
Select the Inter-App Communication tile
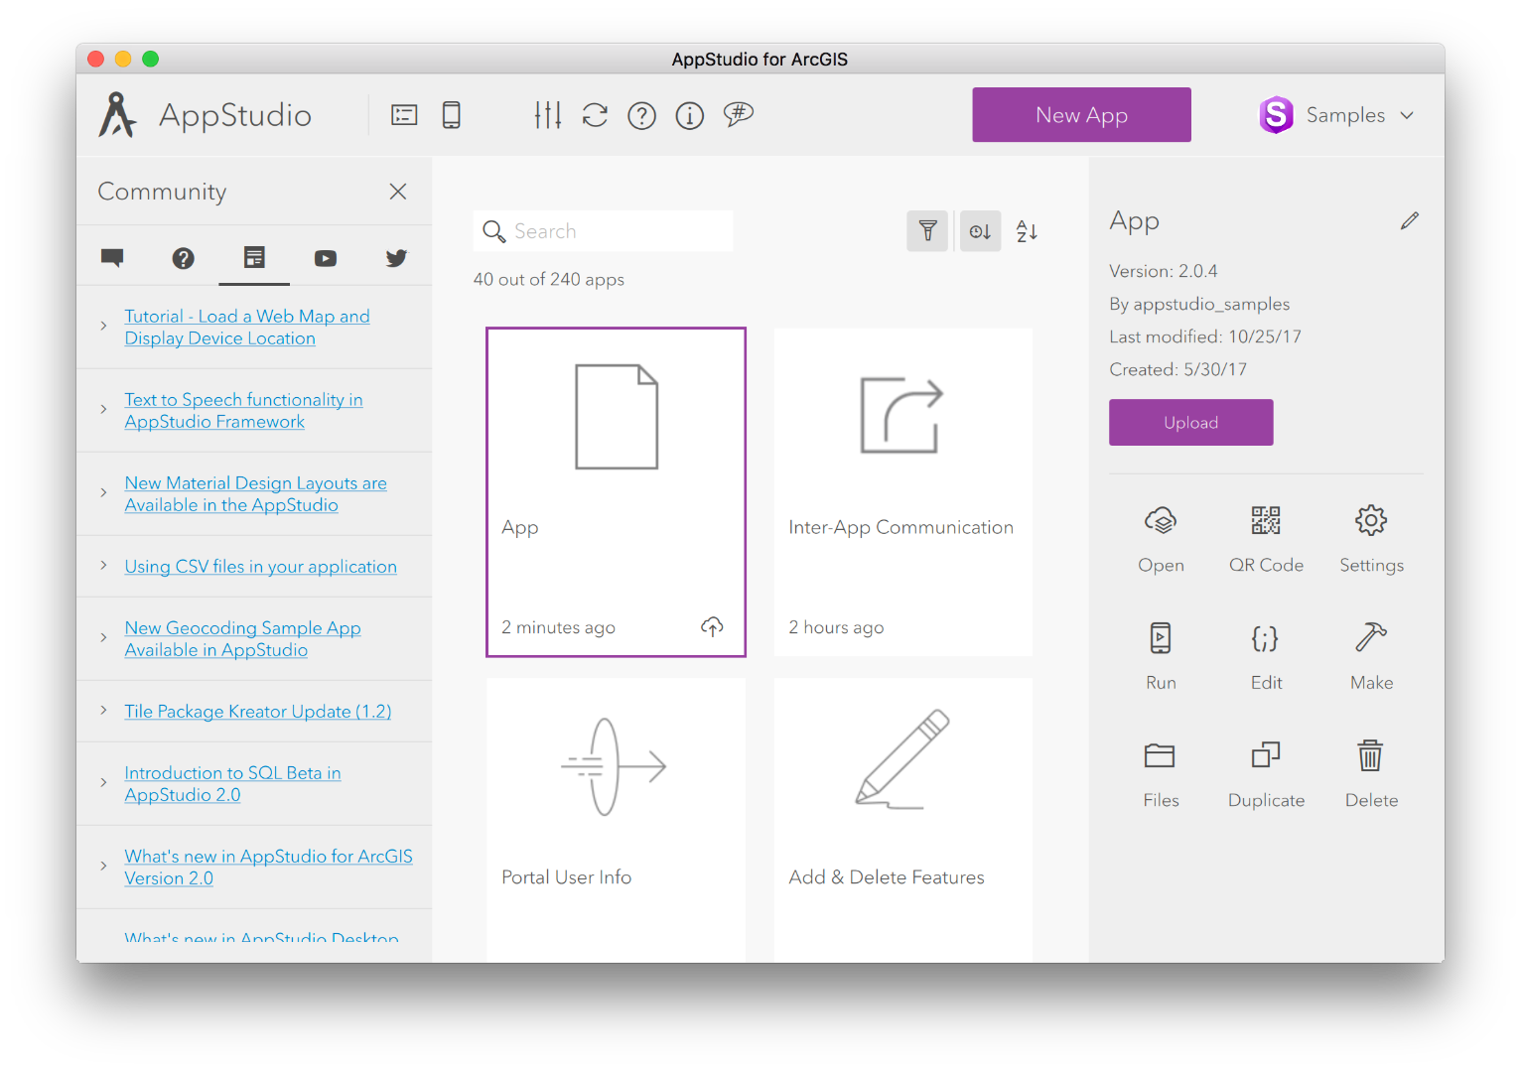pyautogui.click(x=903, y=491)
